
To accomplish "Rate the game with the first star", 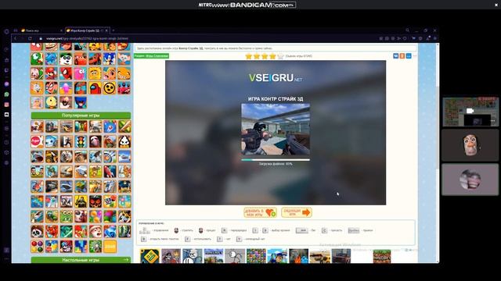I will (x=249, y=56).
